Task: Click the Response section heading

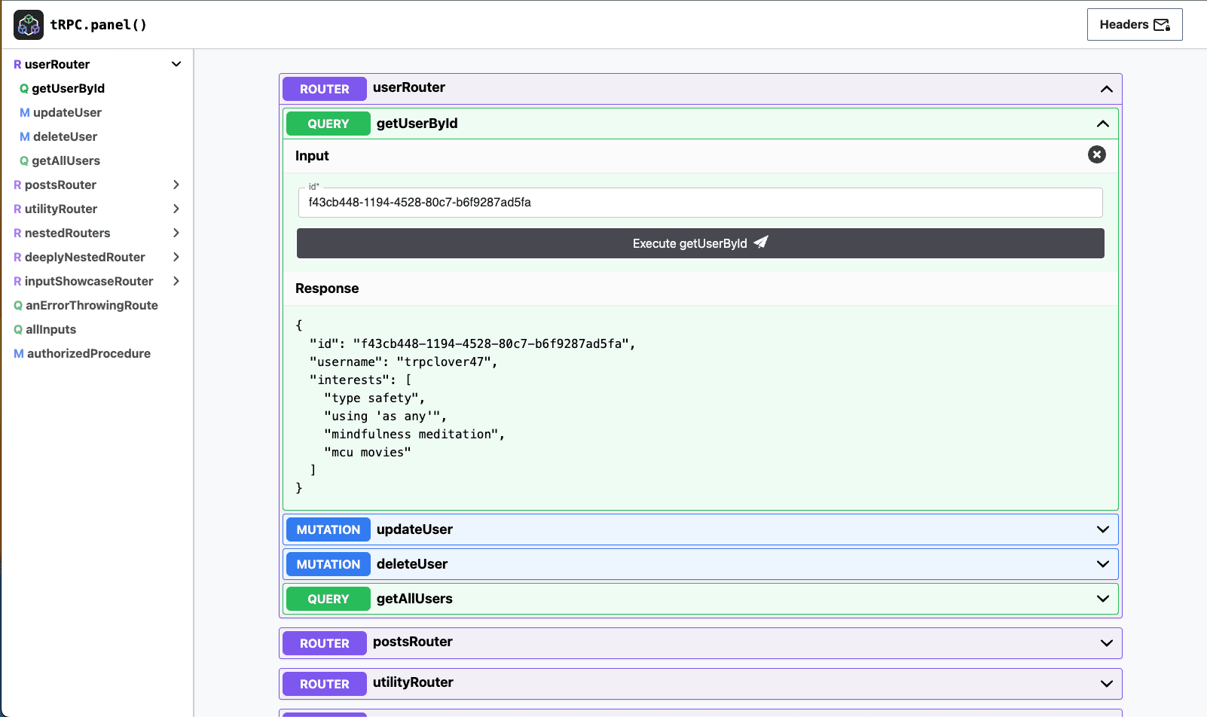Action: (x=327, y=288)
